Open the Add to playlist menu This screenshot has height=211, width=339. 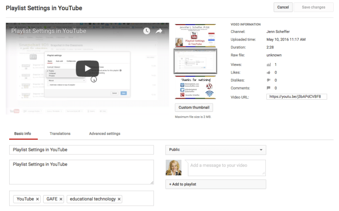tap(216, 184)
